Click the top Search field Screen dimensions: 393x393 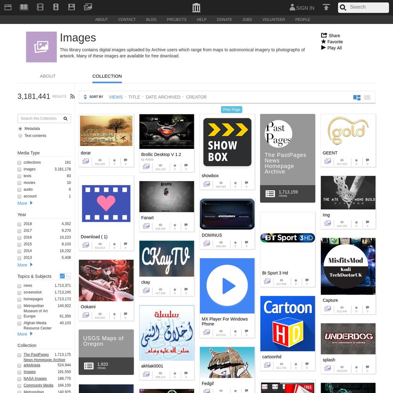coord(364,7)
